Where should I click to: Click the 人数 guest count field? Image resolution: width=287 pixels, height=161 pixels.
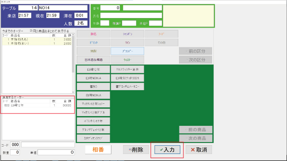[x=81, y=23]
